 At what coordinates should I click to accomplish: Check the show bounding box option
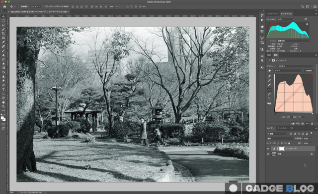pos(43,6)
